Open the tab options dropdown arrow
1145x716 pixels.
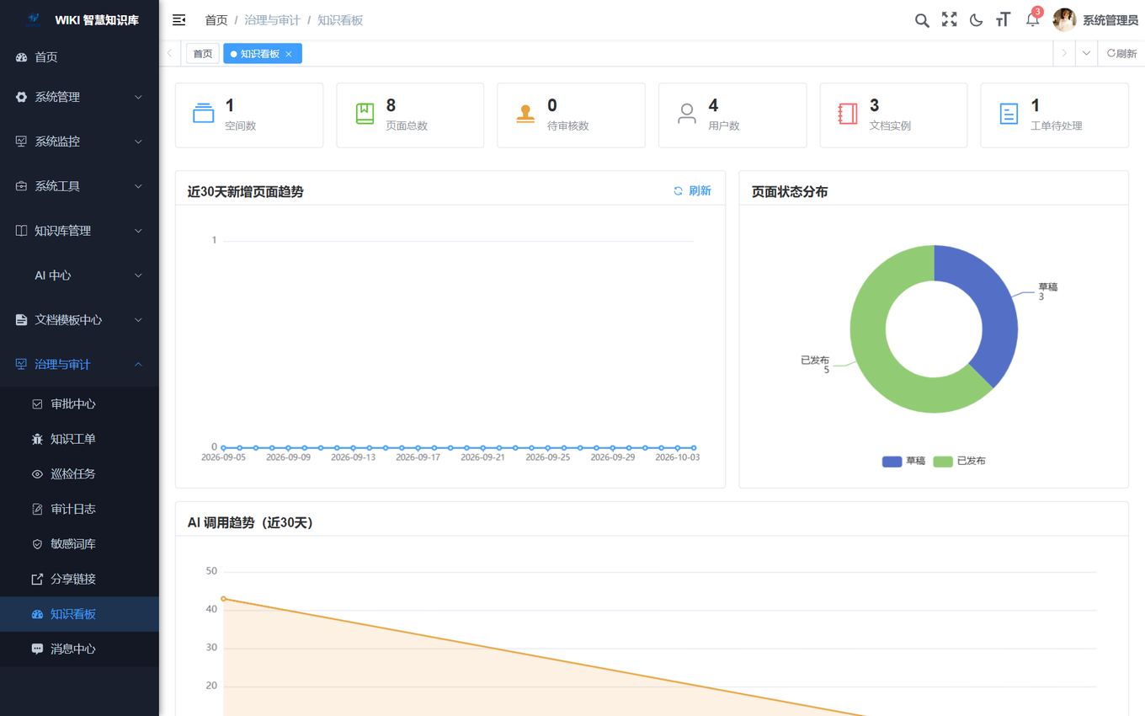tap(1086, 53)
